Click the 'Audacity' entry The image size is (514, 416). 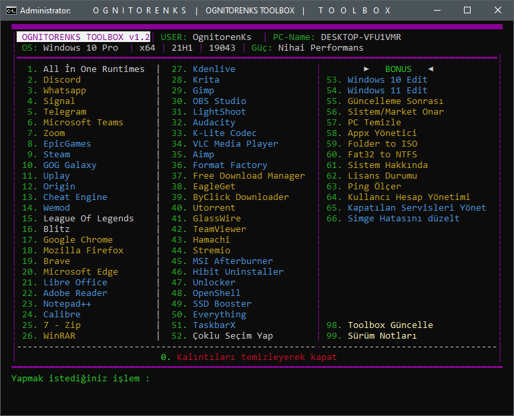(x=214, y=123)
